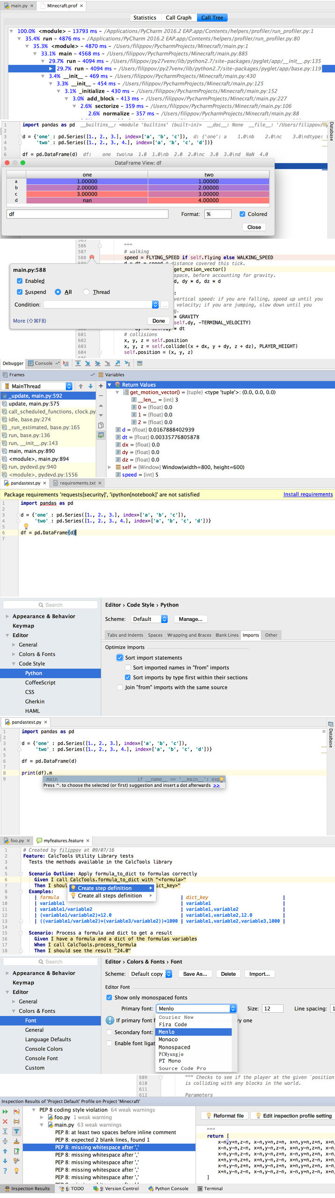The image size is (335, 1198).
Task: Enable Sort imported names in "from" imports
Action: 128,667
